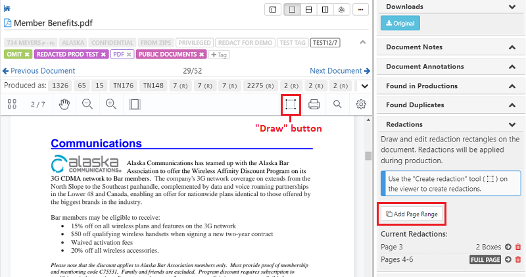Go to Previous Document
Image resolution: width=526 pixels, height=277 pixels.
click(39, 71)
